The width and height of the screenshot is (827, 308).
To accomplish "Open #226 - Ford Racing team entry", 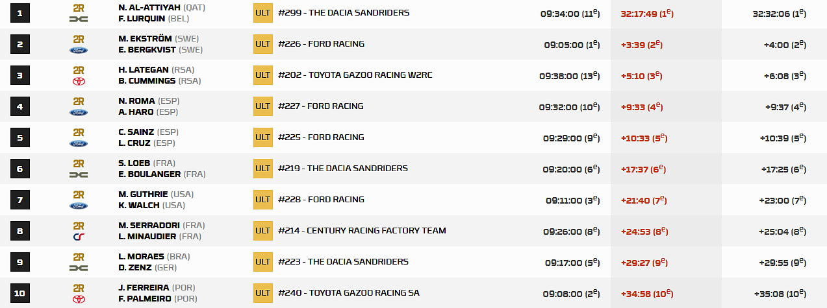I will (321, 44).
